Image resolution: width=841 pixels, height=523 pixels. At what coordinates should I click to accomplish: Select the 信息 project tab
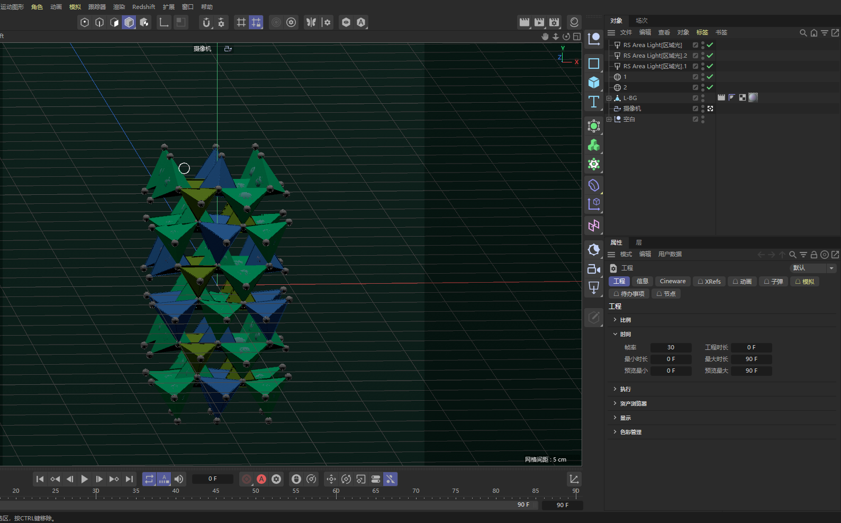point(643,282)
